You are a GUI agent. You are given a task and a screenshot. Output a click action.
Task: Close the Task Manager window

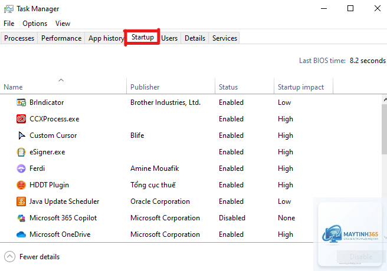tap(377, 9)
